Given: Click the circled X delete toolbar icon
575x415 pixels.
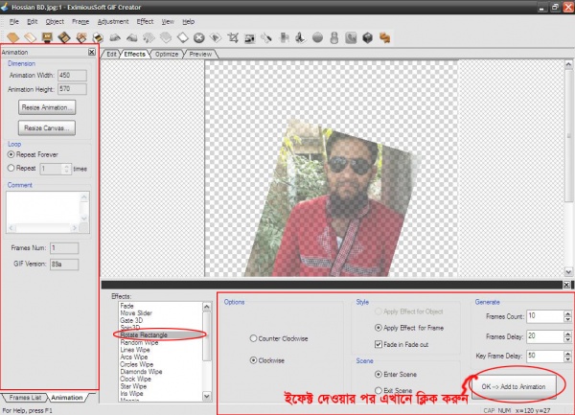Looking at the screenshot, I should click(198, 38).
